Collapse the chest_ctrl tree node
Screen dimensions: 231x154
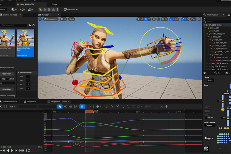pyautogui.click(x=210, y=55)
